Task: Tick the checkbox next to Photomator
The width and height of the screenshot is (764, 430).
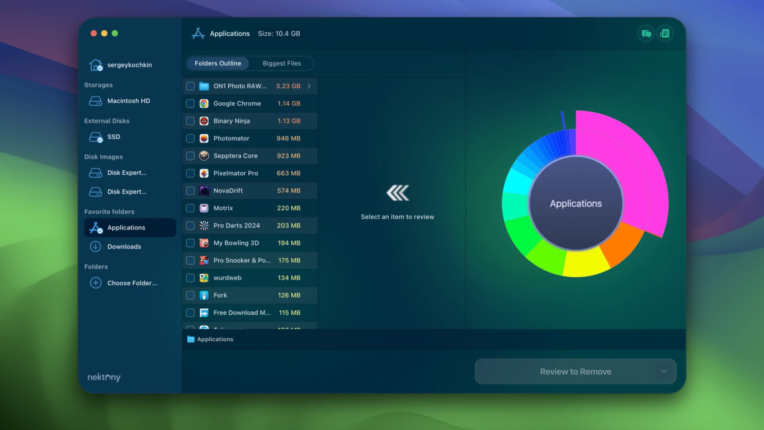Action: coord(191,139)
